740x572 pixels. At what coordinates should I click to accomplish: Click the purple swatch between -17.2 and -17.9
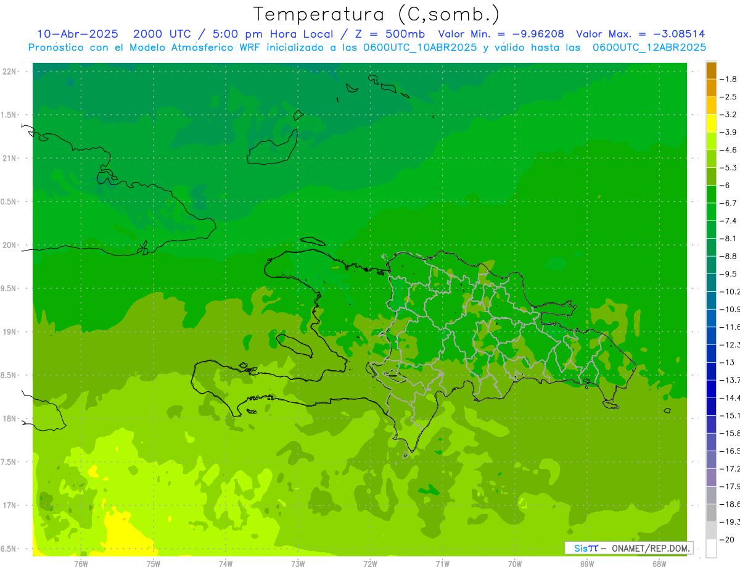pyautogui.click(x=711, y=478)
